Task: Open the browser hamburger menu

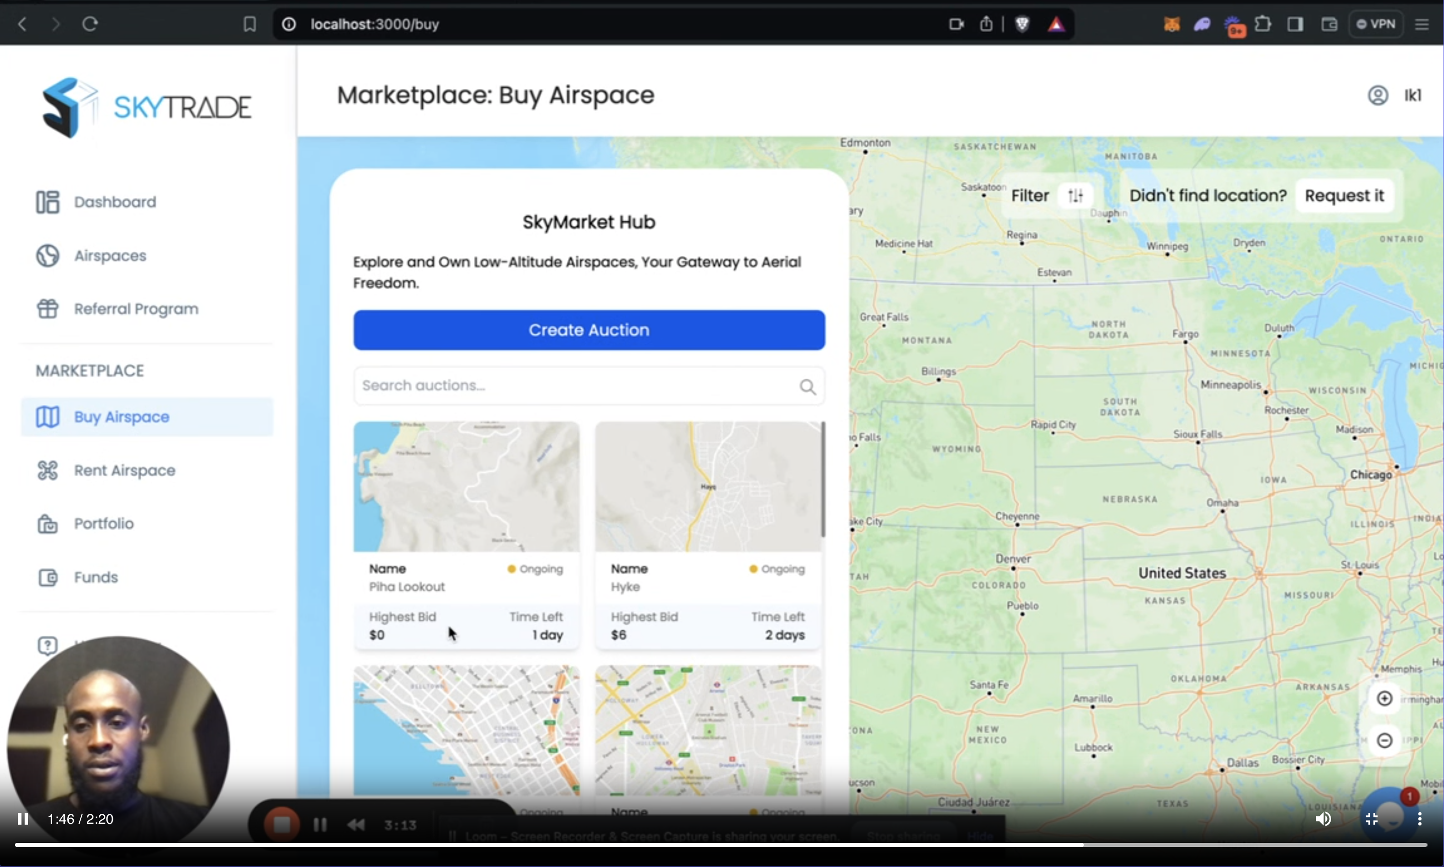Action: (1422, 24)
